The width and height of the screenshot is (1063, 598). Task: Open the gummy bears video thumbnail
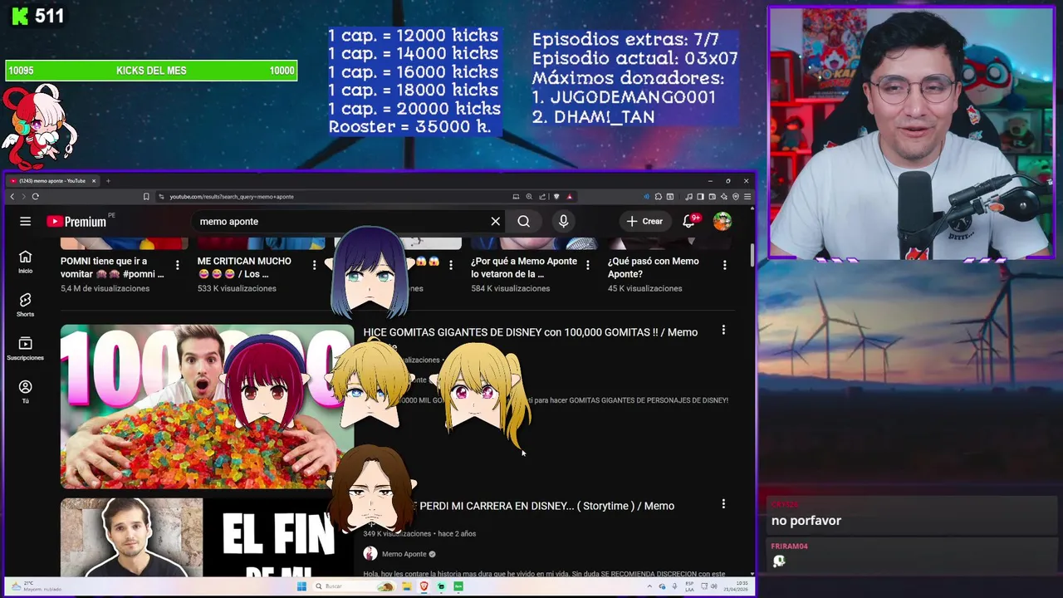tap(207, 406)
